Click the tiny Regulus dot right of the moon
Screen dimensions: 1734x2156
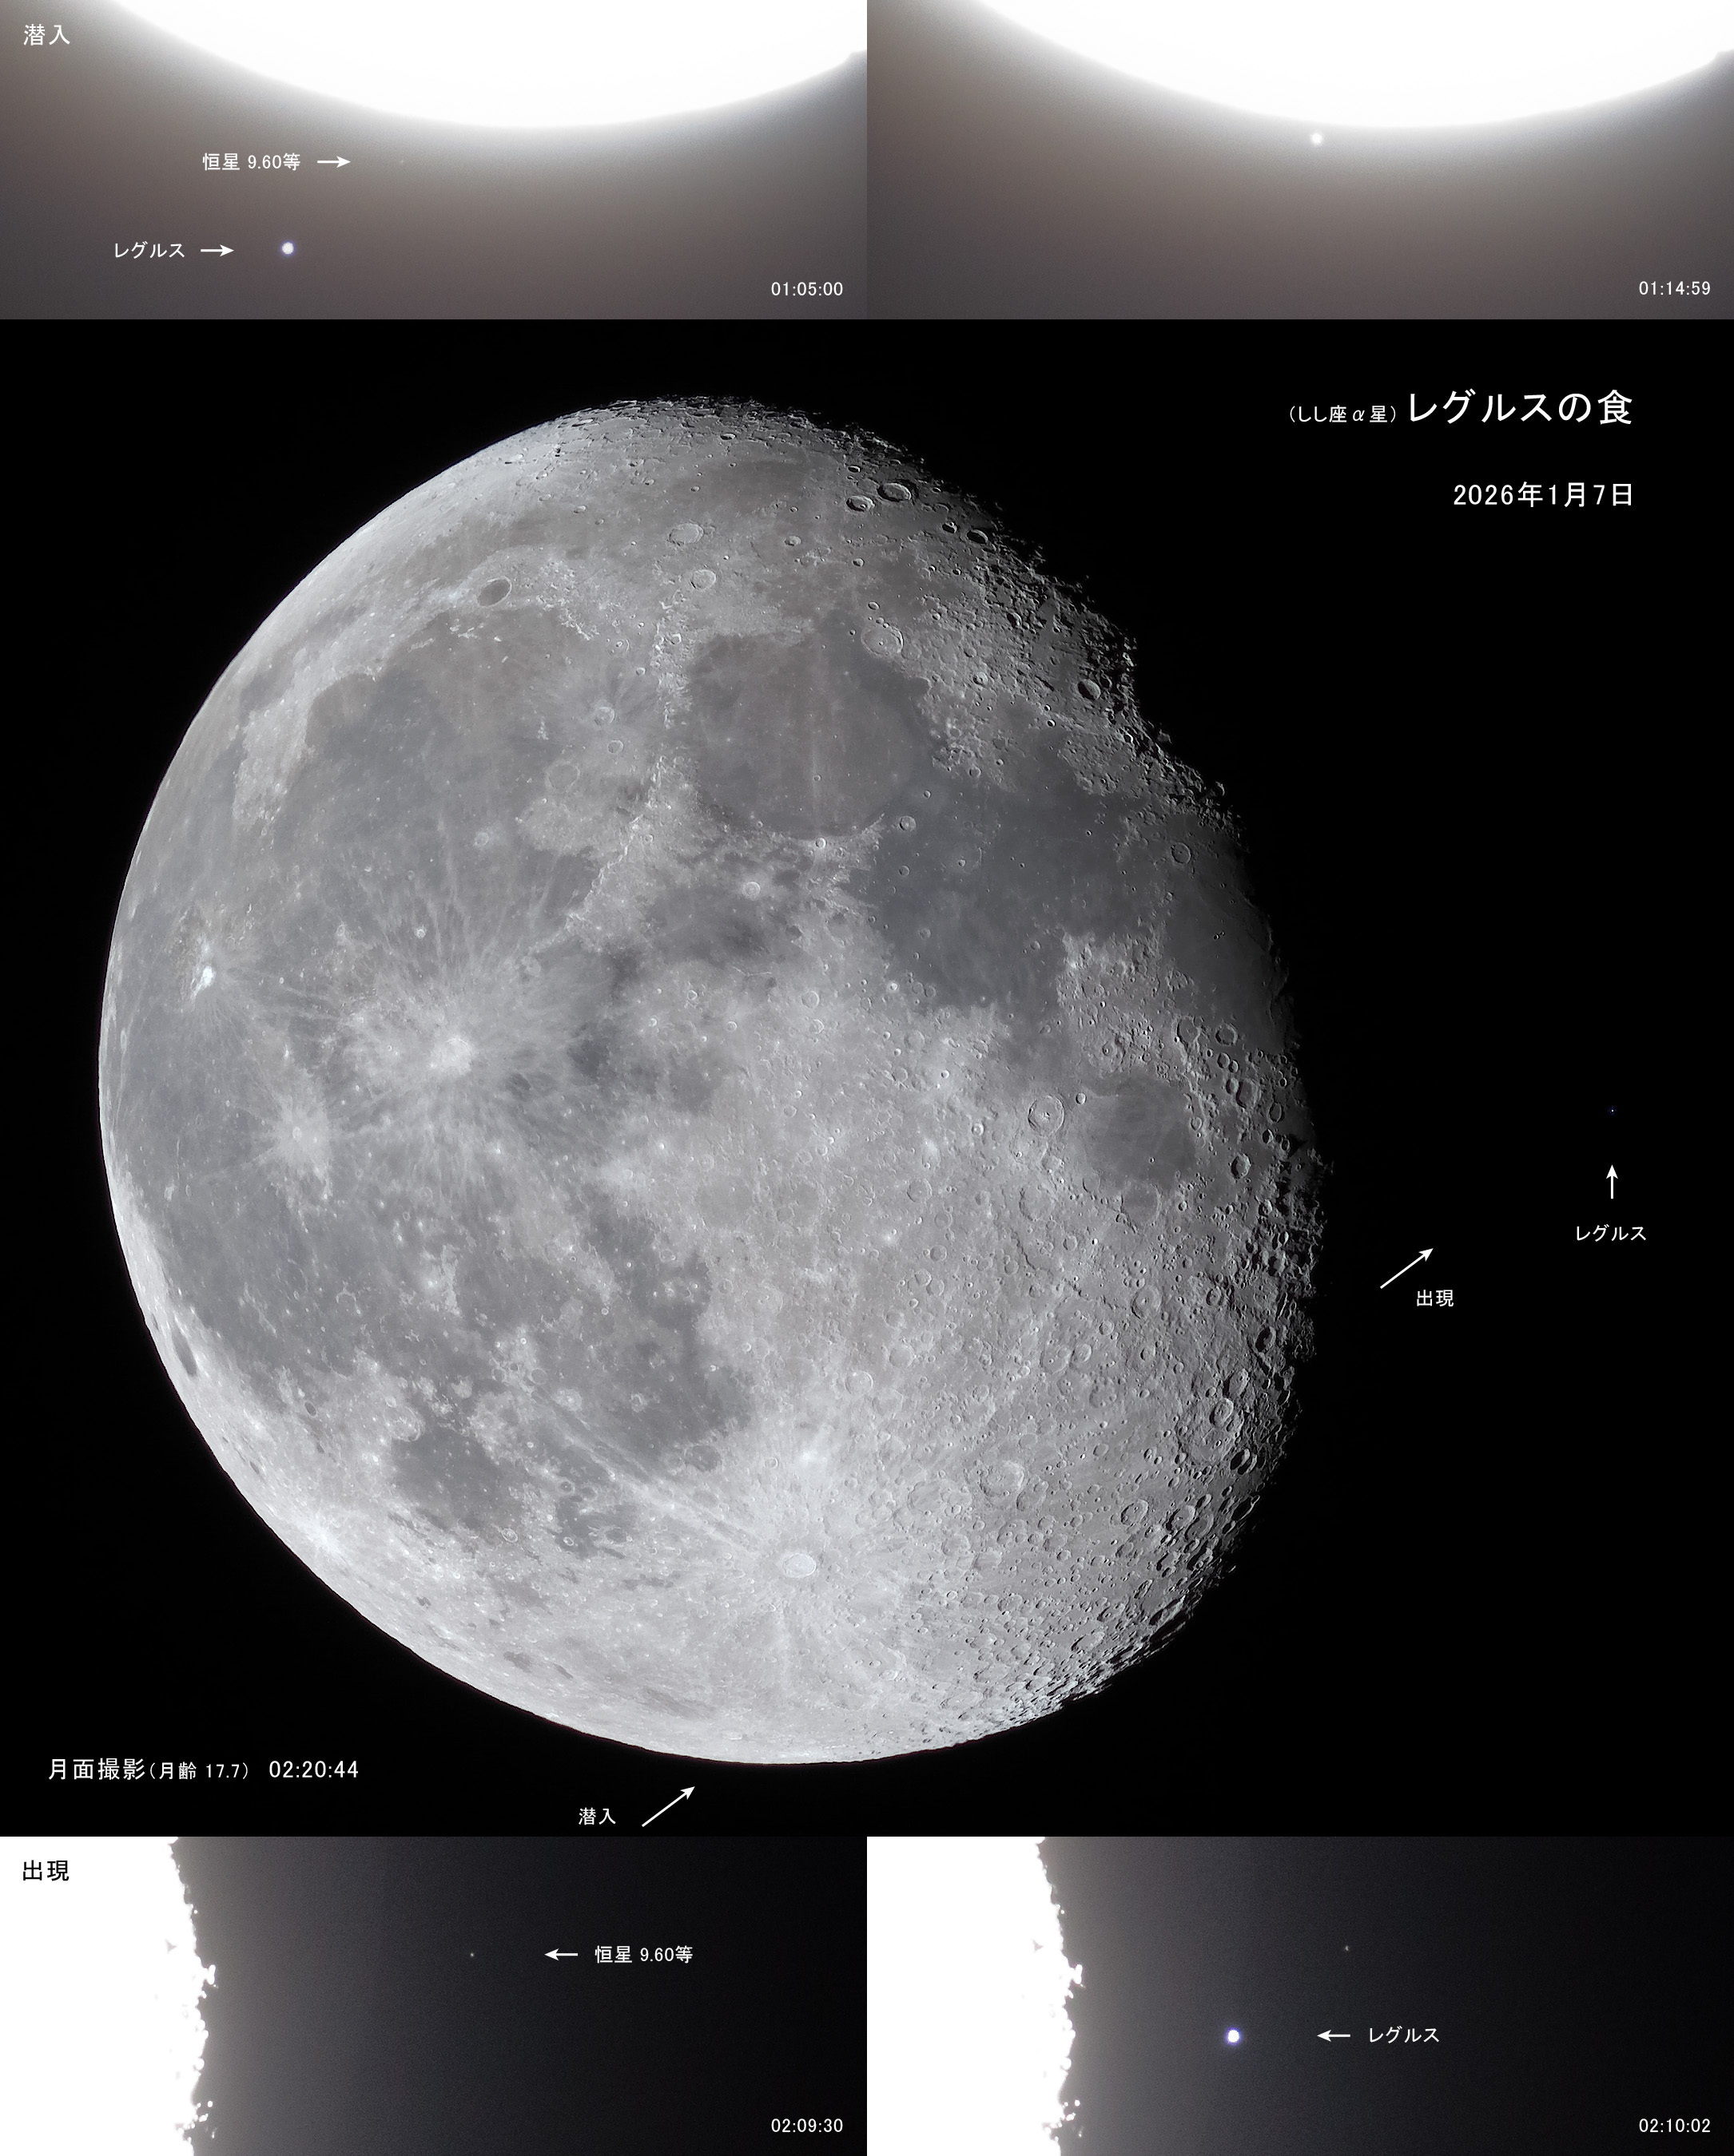click(x=1611, y=1110)
